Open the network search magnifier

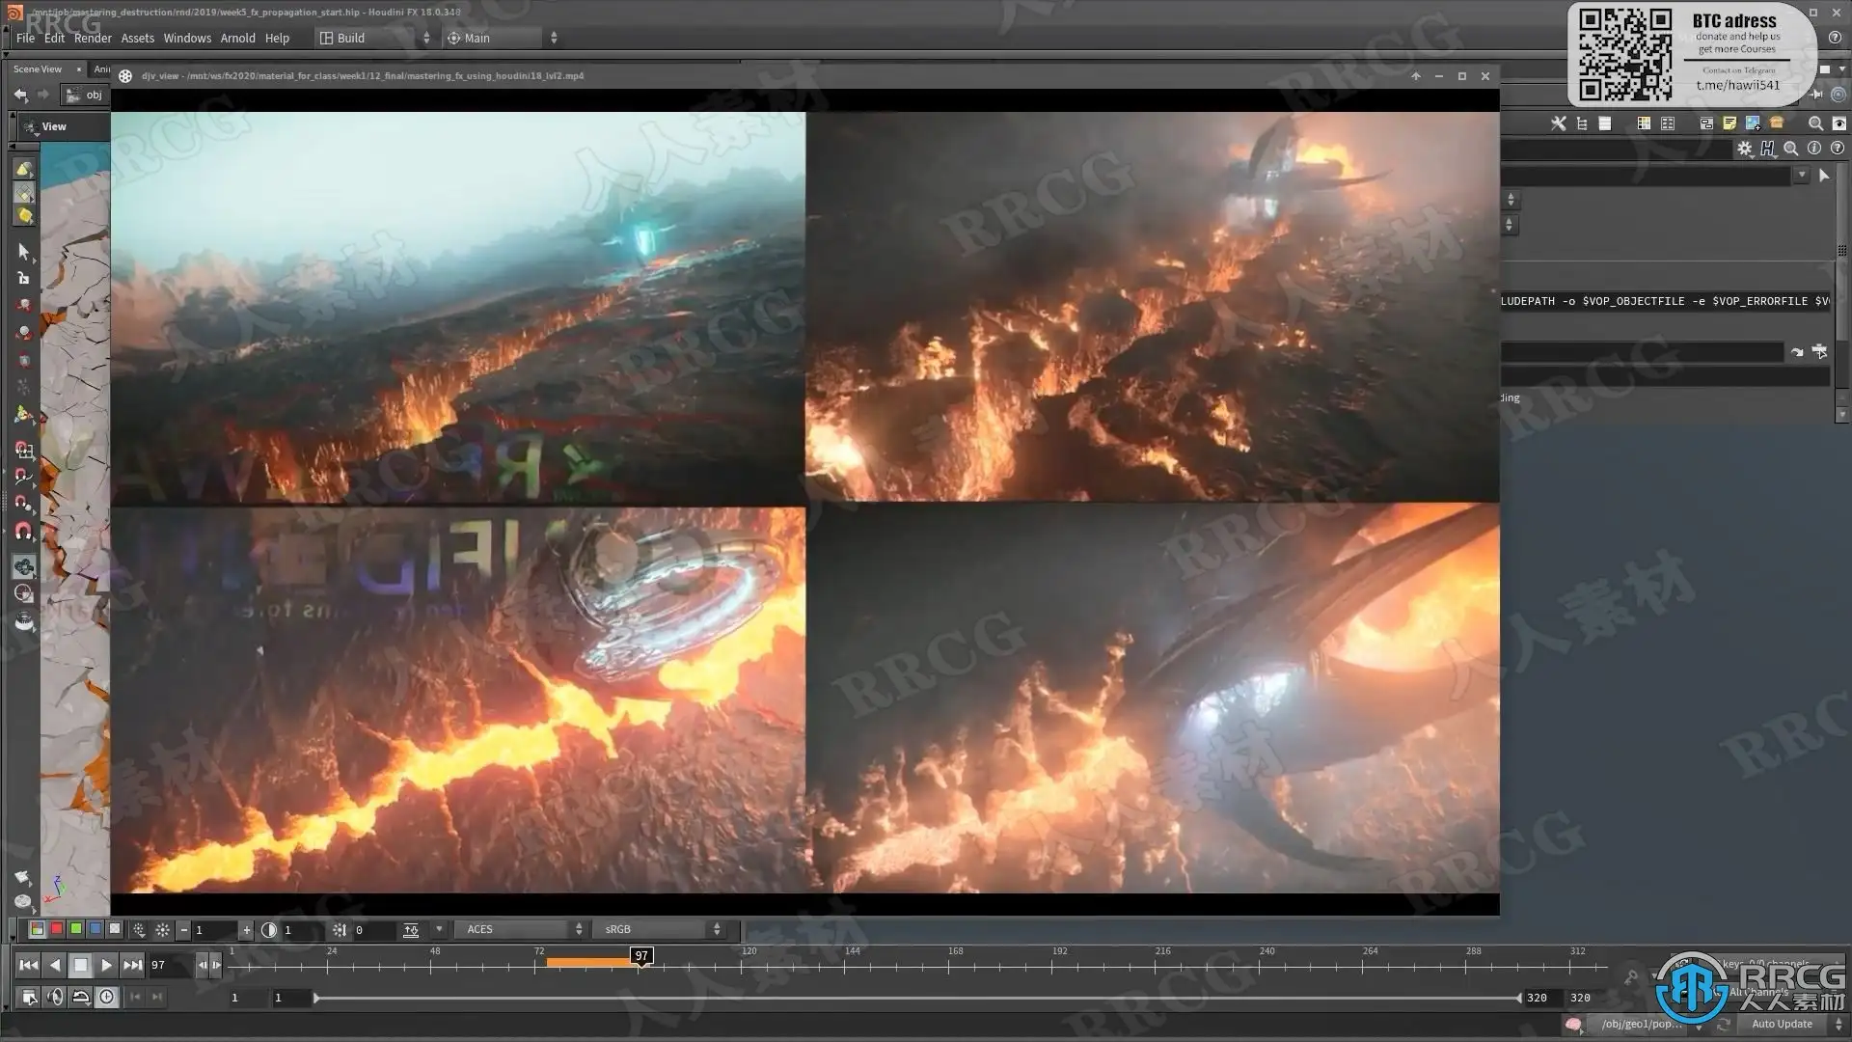(x=1815, y=123)
